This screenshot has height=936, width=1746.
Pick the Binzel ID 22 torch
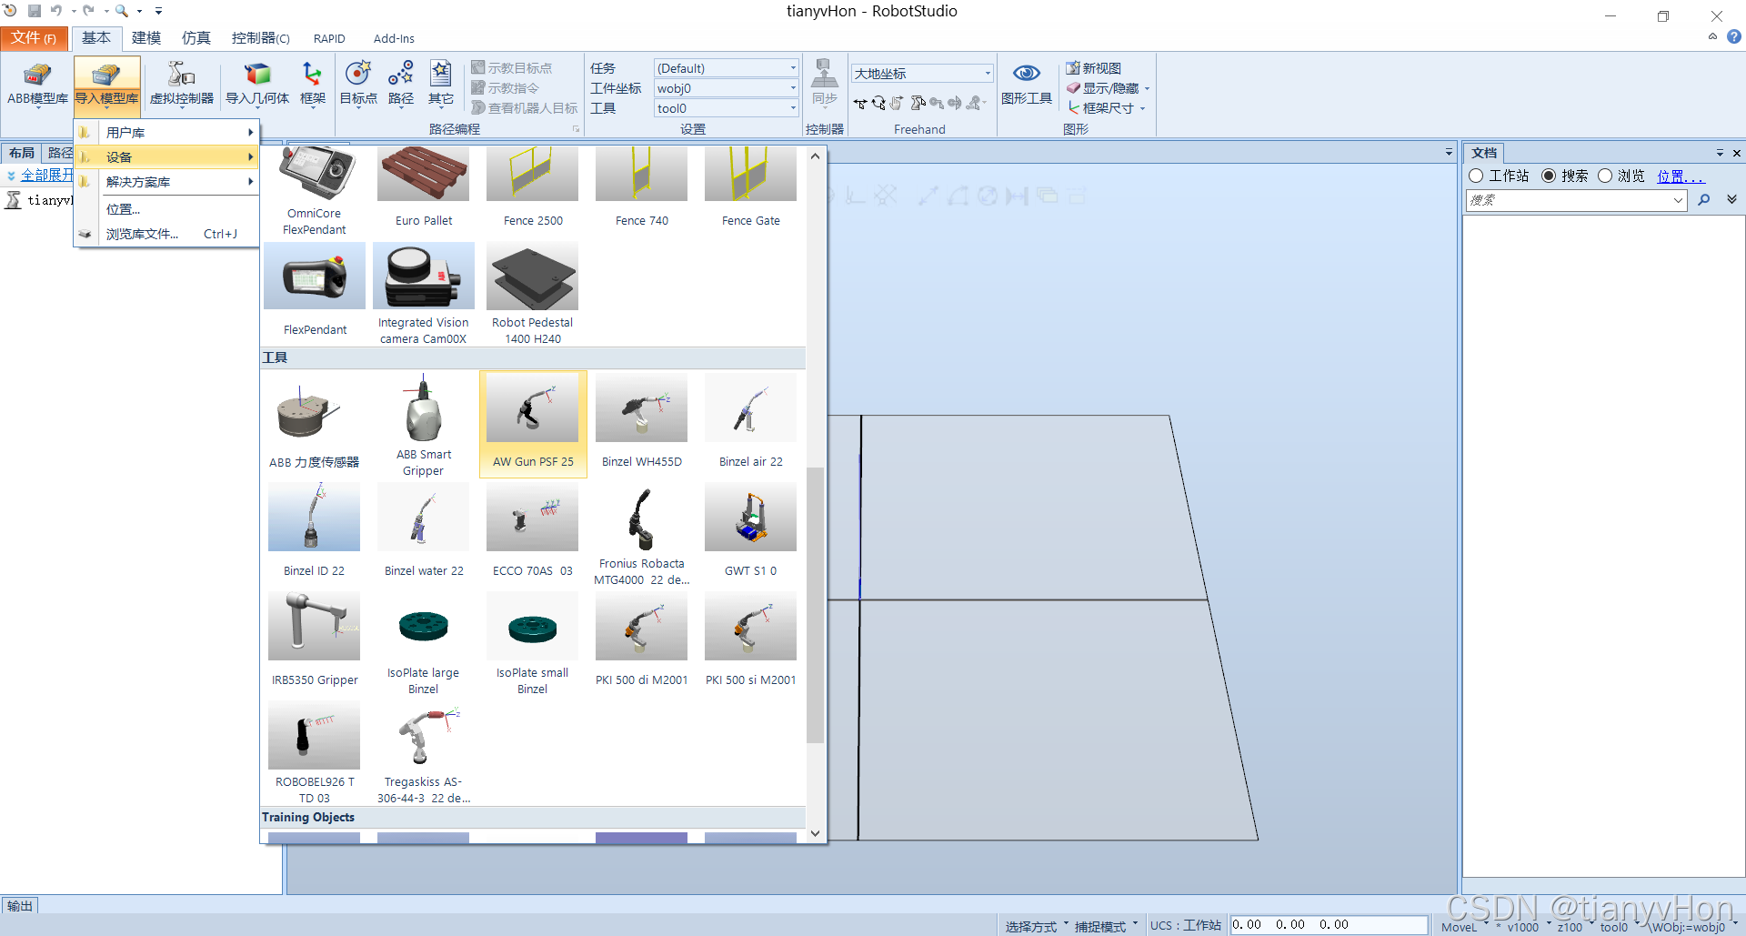(314, 531)
